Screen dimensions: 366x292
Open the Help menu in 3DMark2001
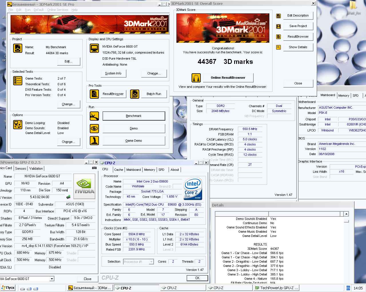tap(74, 10)
